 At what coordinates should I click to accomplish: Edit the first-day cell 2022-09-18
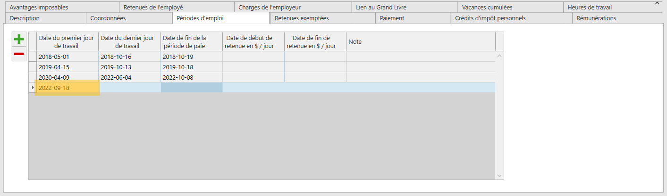pos(68,88)
